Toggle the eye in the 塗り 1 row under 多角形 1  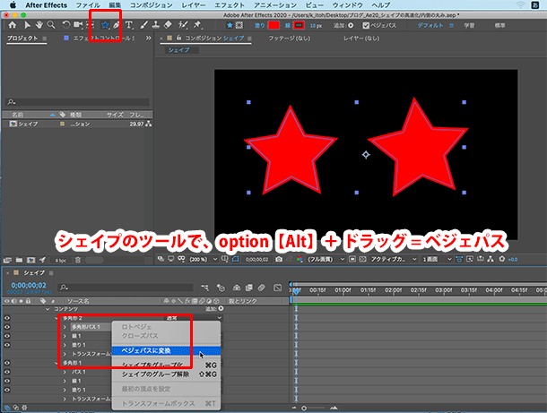7,390
